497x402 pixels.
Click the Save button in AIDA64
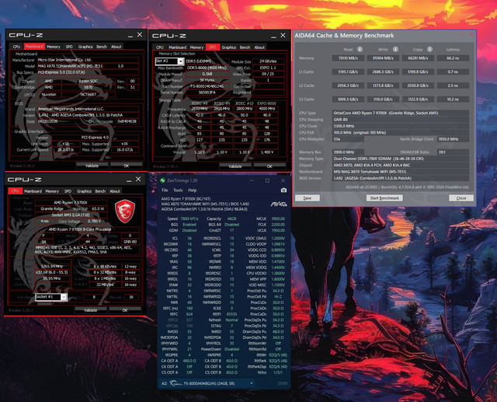click(308, 198)
